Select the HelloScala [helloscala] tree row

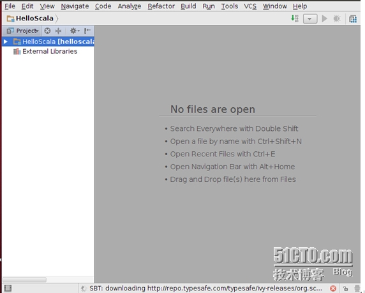point(48,41)
